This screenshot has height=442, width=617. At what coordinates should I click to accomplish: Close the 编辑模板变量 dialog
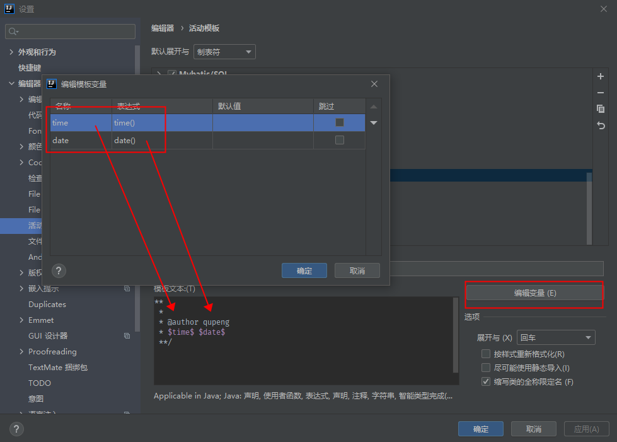pos(374,84)
